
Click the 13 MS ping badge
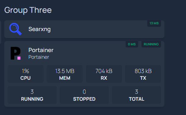pyautogui.click(x=154, y=23)
